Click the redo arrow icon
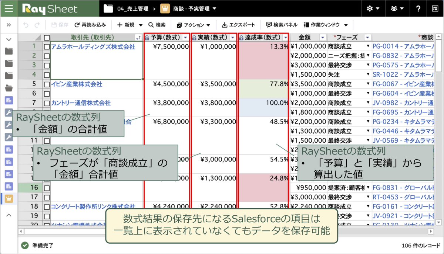 click(37, 25)
